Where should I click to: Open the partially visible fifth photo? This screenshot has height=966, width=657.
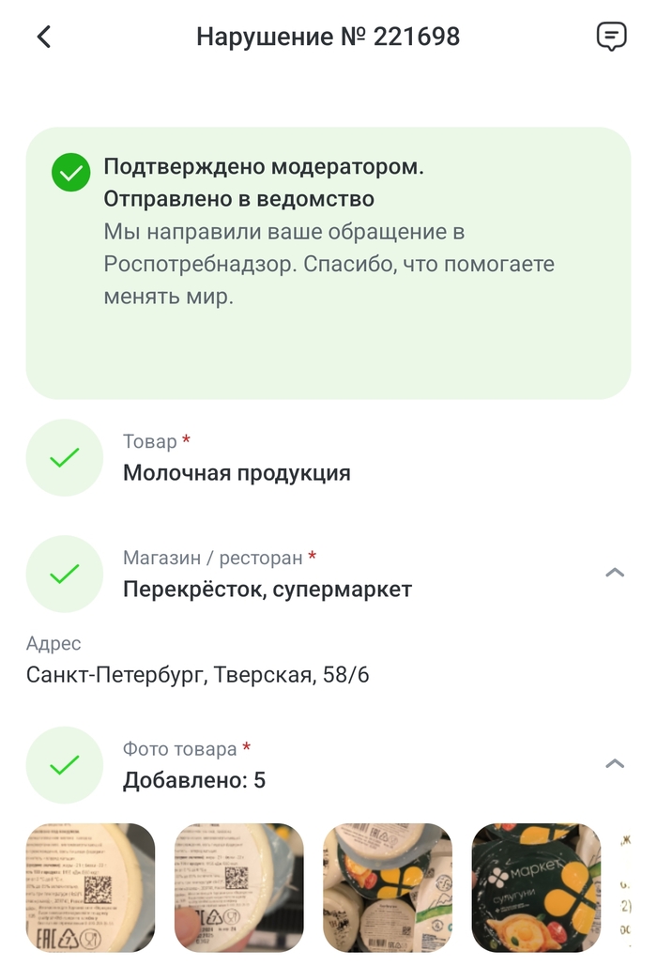tap(627, 887)
